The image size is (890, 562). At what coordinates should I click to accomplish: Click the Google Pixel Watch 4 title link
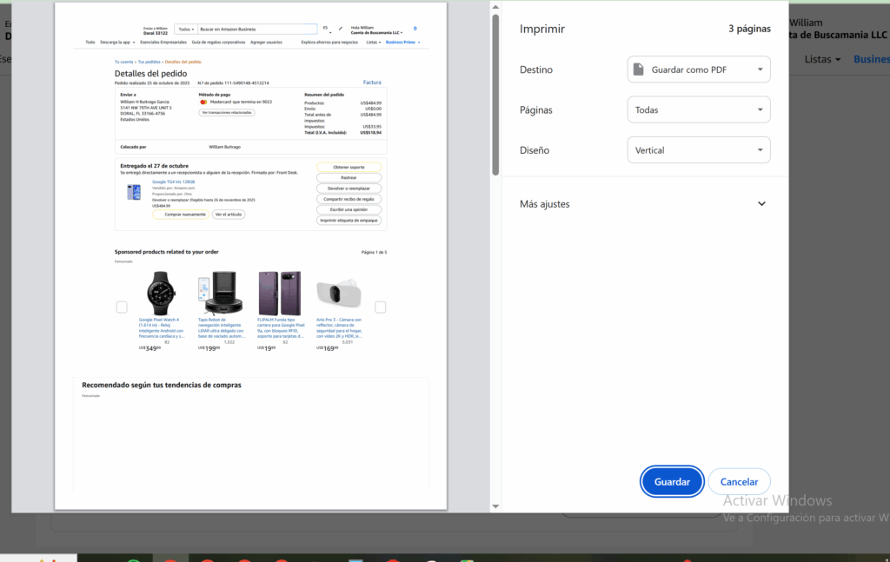pyautogui.click(x=161, y=327)
